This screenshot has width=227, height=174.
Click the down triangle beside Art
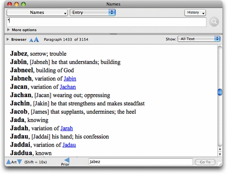20,162
